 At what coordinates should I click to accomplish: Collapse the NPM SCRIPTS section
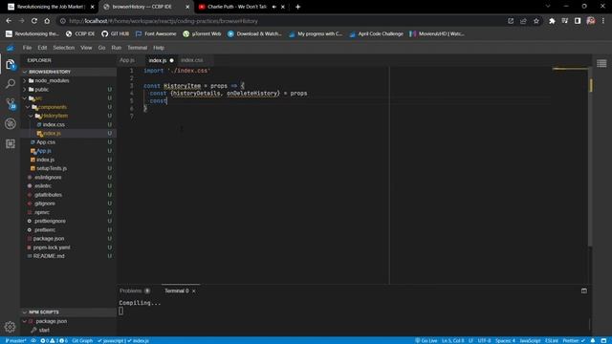click(x=68, y=312)
